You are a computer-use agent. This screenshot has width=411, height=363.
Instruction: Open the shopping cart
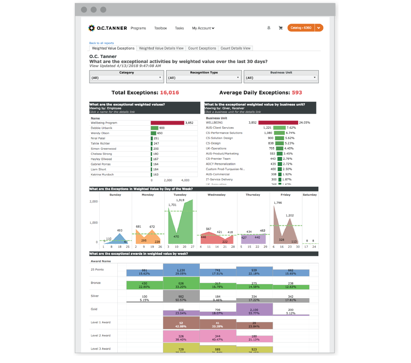(280, 28)
